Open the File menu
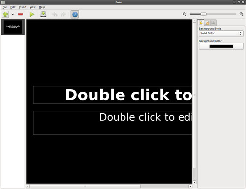246x189 pixels. tap(5, 7)
